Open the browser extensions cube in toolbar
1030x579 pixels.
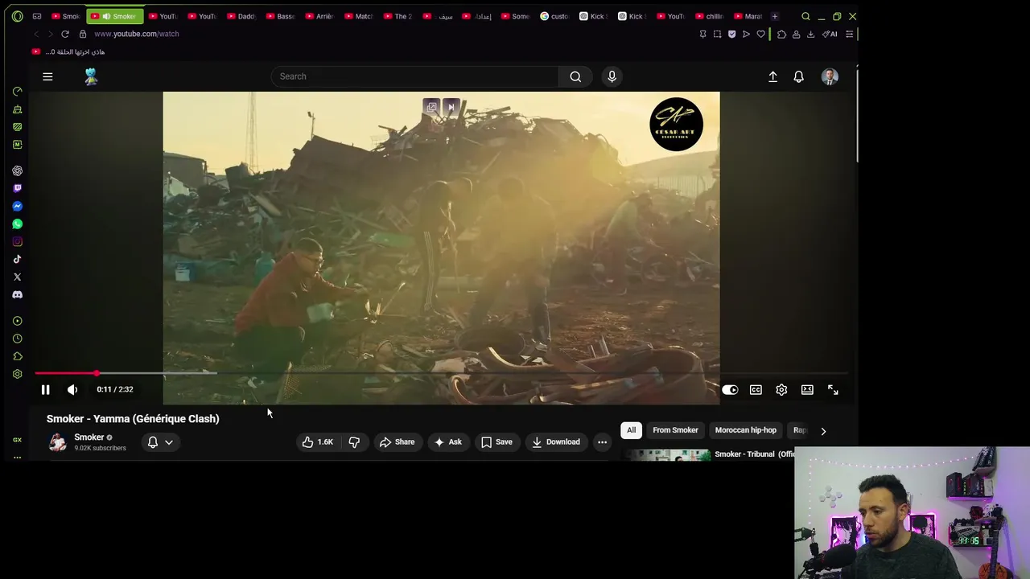pos(781,34)
